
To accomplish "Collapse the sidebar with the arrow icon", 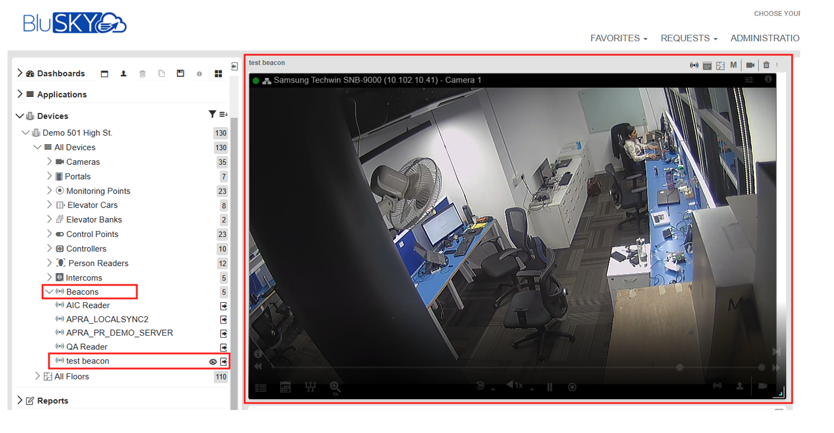I will point(234,67).
